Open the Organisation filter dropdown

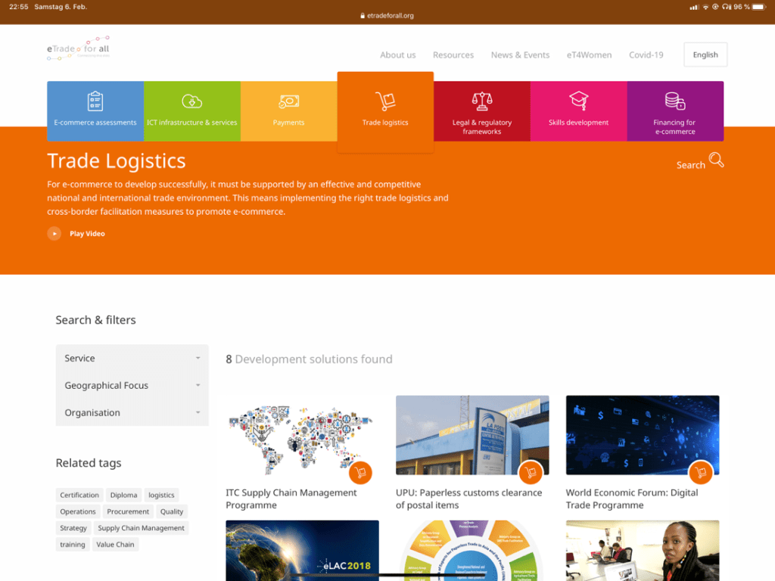132,413
